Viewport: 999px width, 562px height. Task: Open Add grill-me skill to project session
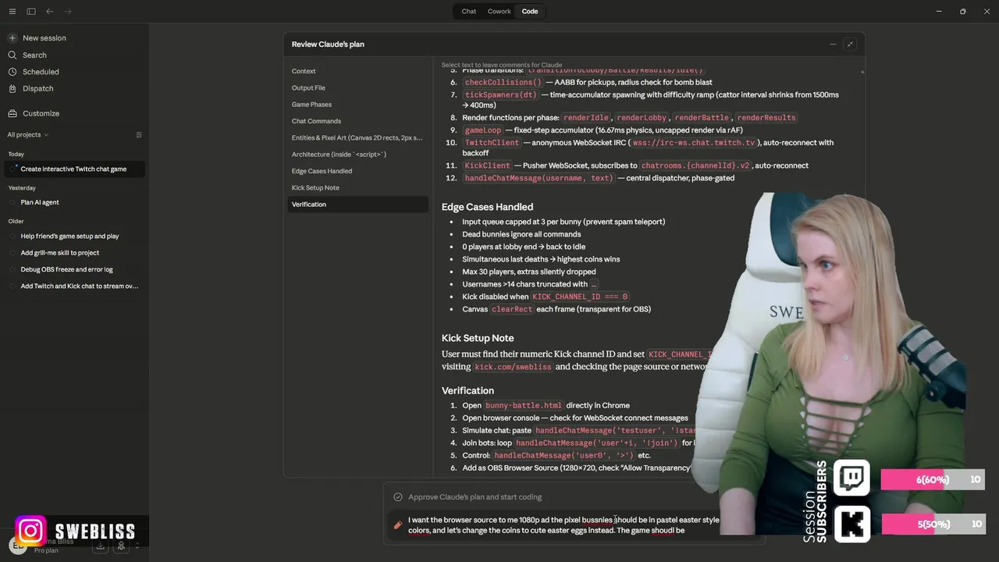59,253
